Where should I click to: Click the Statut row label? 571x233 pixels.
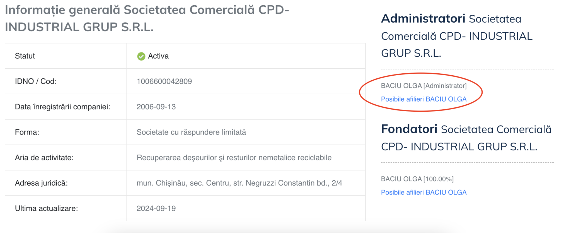pyautogui.click(x=25, y=56)
